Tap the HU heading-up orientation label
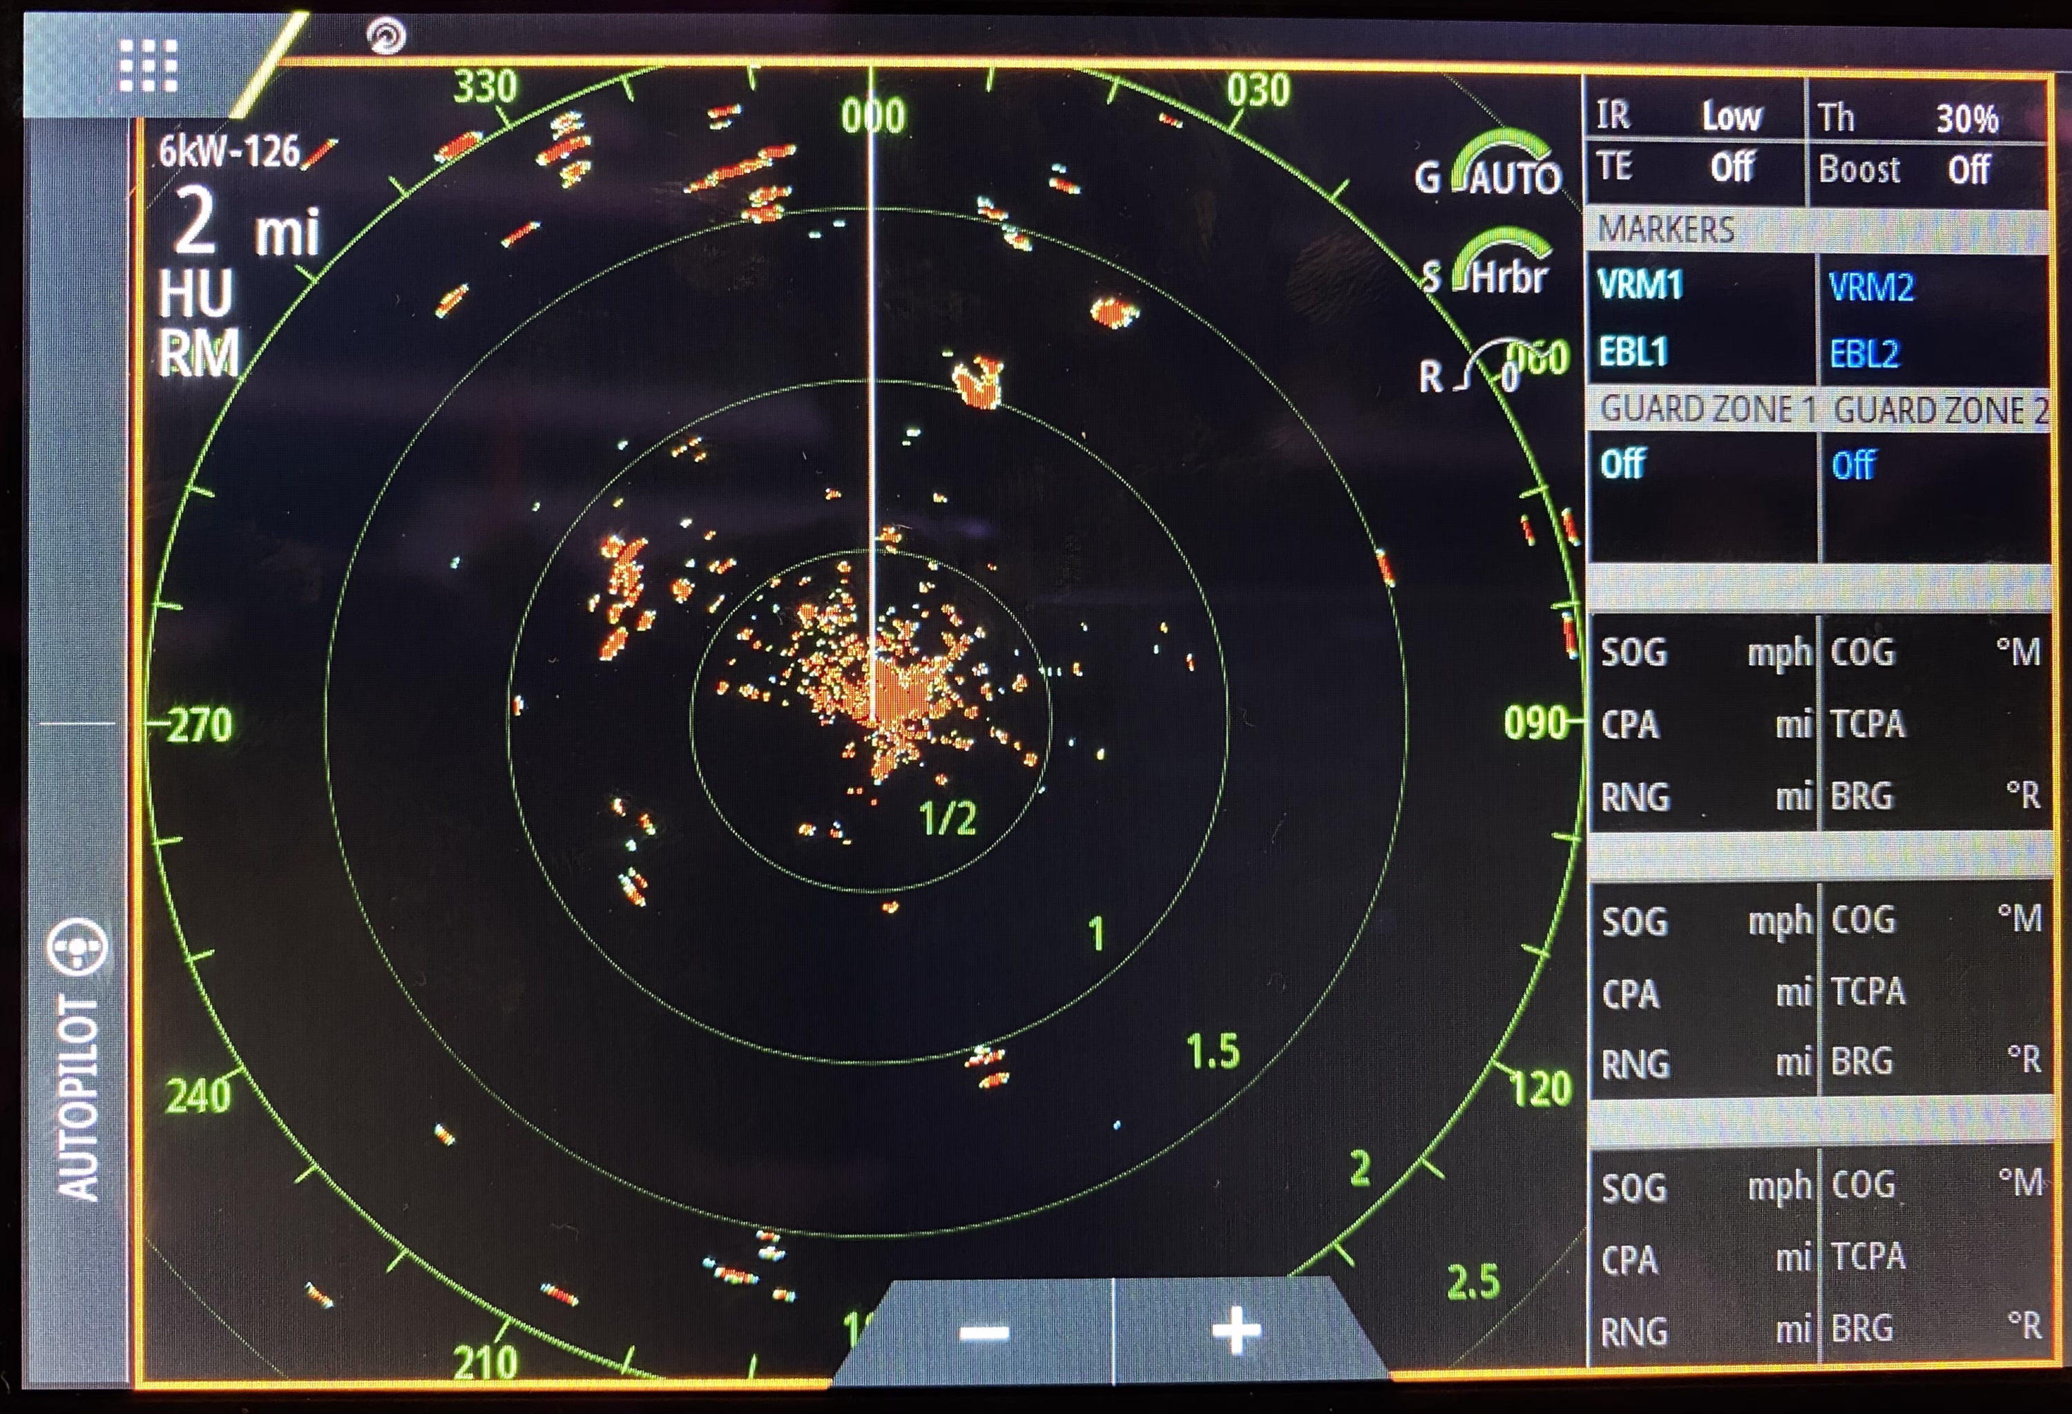Image resolution: width=2072 pixels, height=1414 pixels. coord(196,292)
